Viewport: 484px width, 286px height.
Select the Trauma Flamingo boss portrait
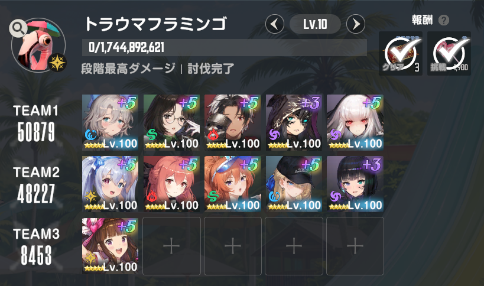[38, 45]
